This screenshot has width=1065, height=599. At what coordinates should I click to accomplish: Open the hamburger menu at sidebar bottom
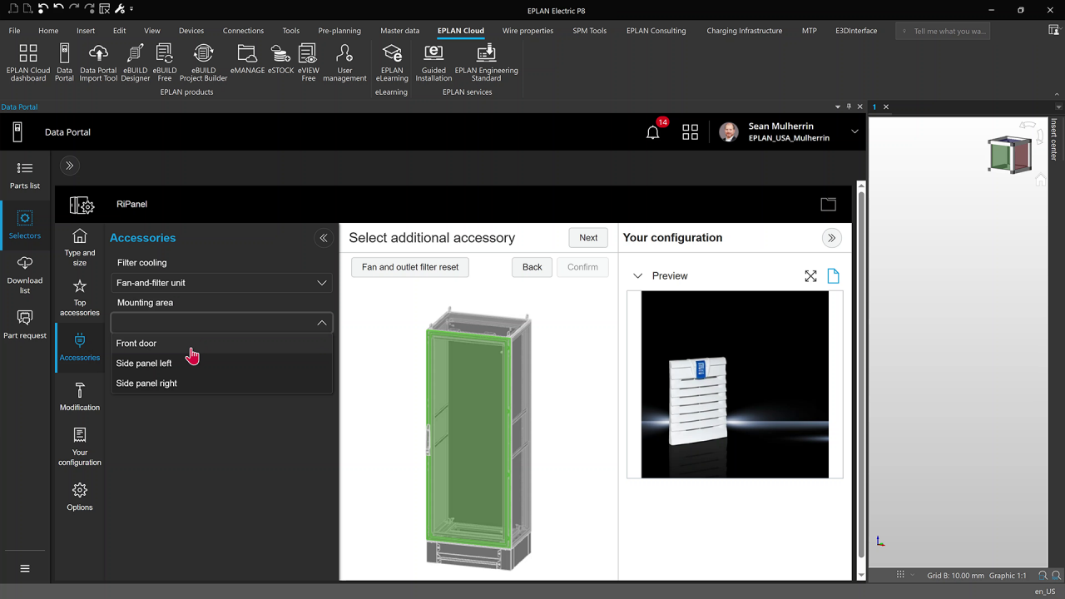25,568
